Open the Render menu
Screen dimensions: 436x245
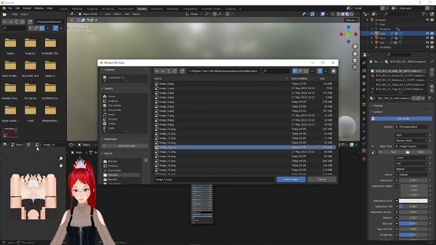pyautogui.click(x=27, y=8)
